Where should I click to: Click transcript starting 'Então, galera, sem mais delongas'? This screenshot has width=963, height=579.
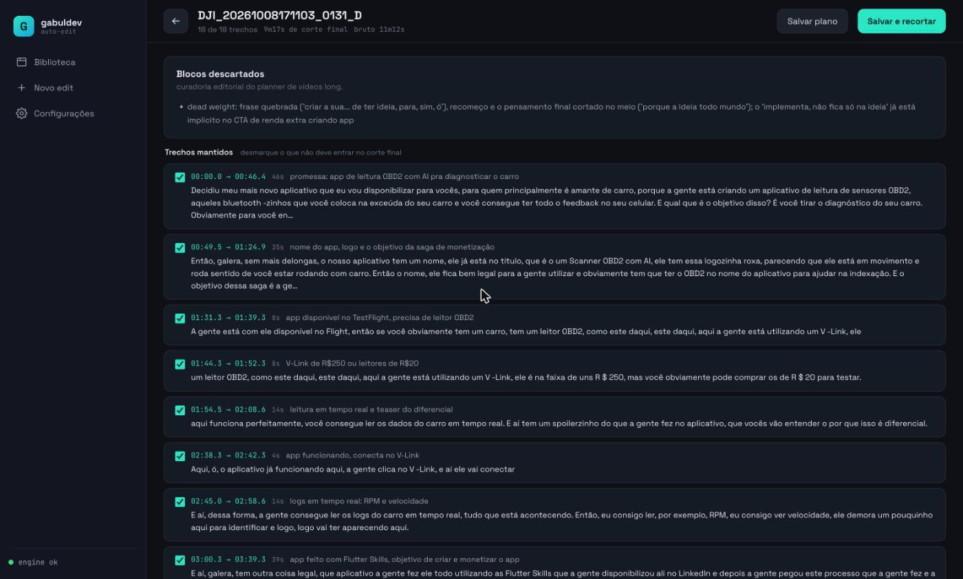click(x=556, y=273)
